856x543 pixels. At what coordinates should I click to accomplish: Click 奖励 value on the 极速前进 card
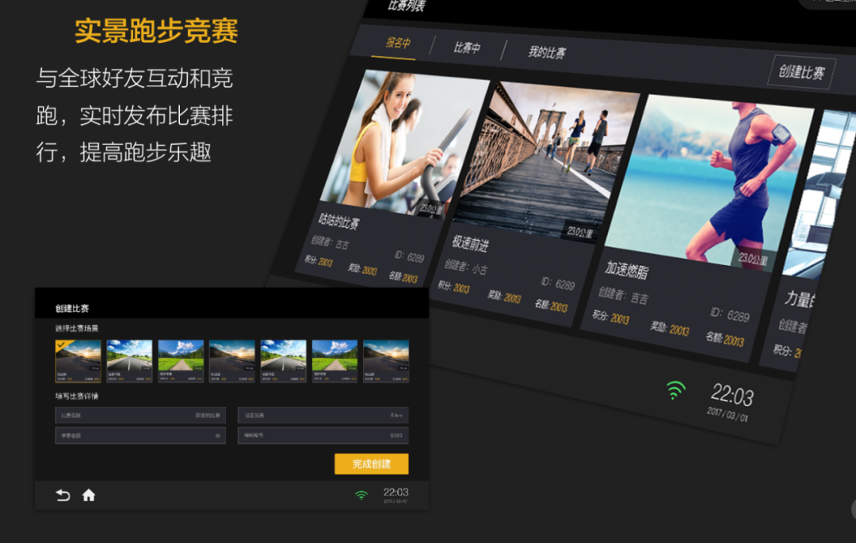pyautogui.click(x=512, y=298)
